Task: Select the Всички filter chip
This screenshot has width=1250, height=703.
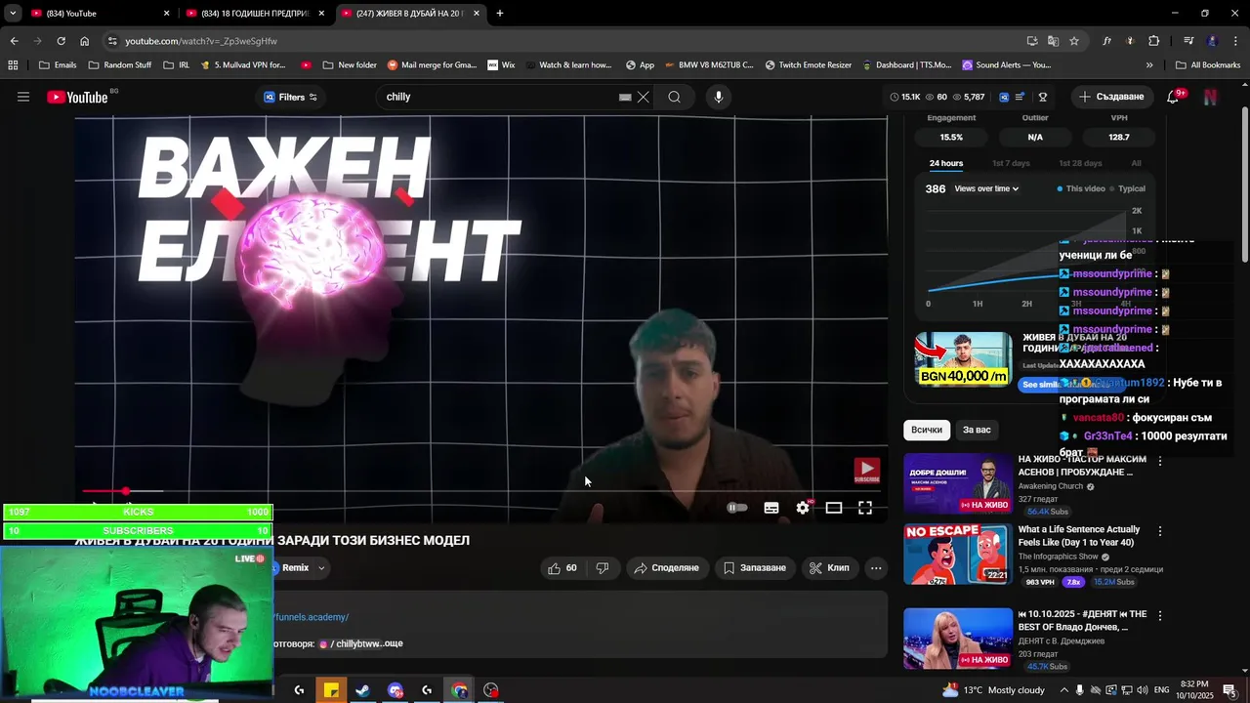Action: 927,430
